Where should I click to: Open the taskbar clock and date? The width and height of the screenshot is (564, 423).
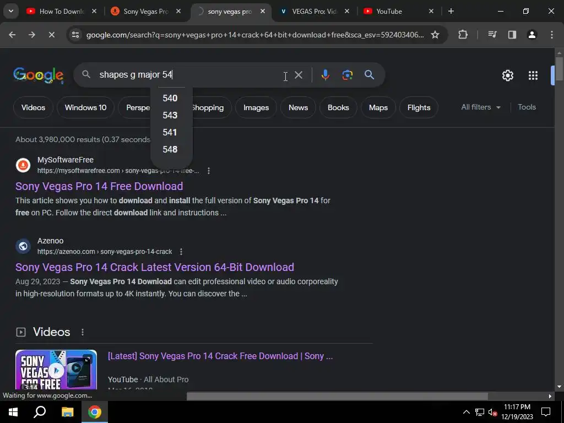pyautogui.click(x=517, y=412)
